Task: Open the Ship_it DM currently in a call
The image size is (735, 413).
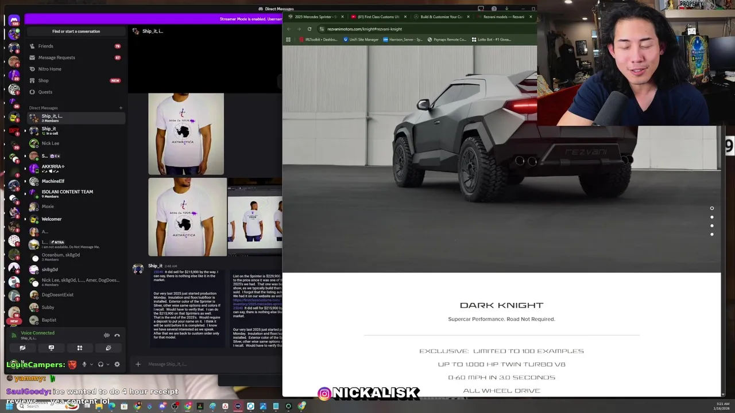Action: point(76,131)
